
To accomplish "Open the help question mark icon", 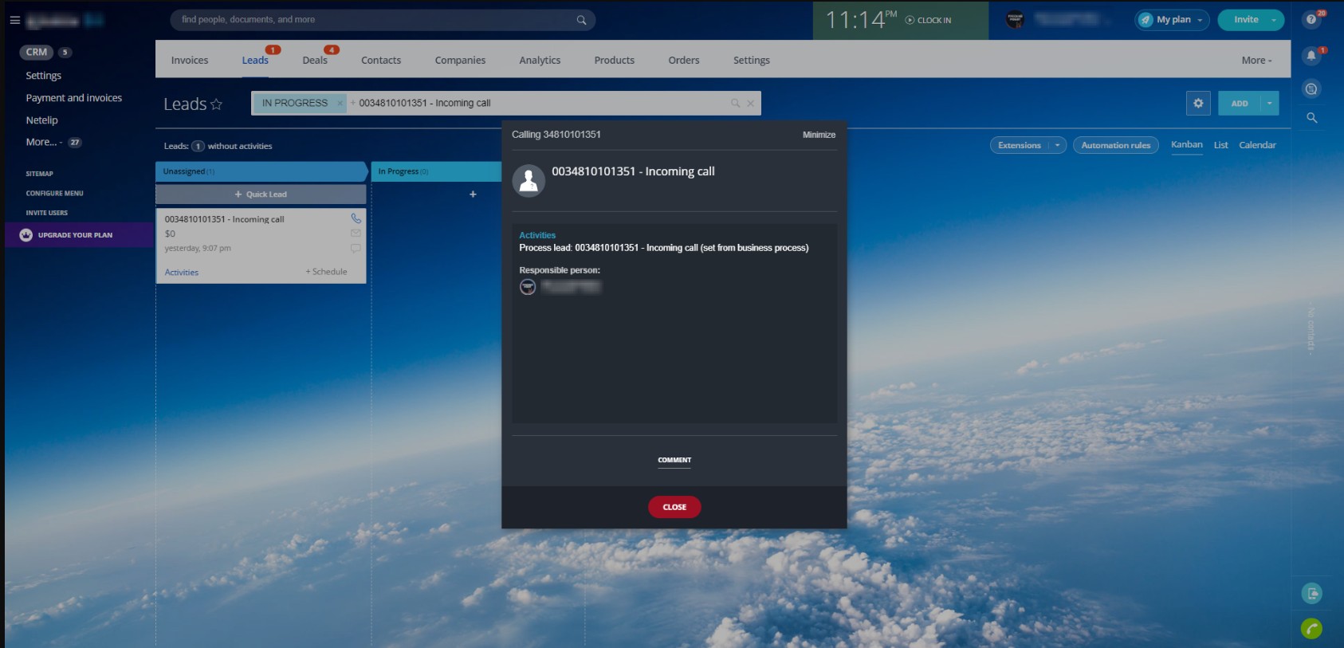I will coord(1311,20).
